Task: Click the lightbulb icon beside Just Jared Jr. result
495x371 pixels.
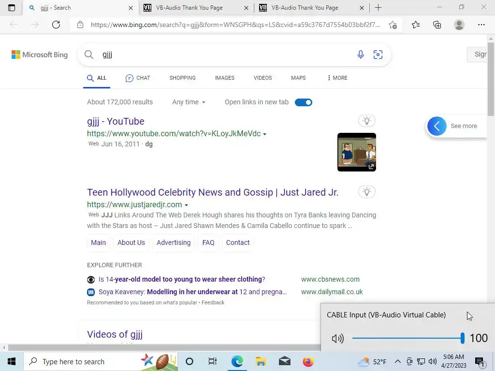Action: click(366, 191)
